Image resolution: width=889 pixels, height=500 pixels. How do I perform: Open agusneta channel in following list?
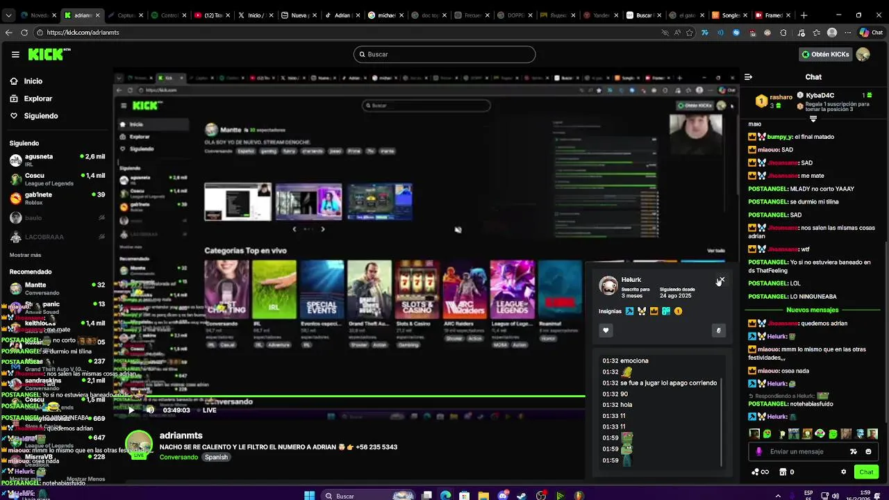pos(57,160)
